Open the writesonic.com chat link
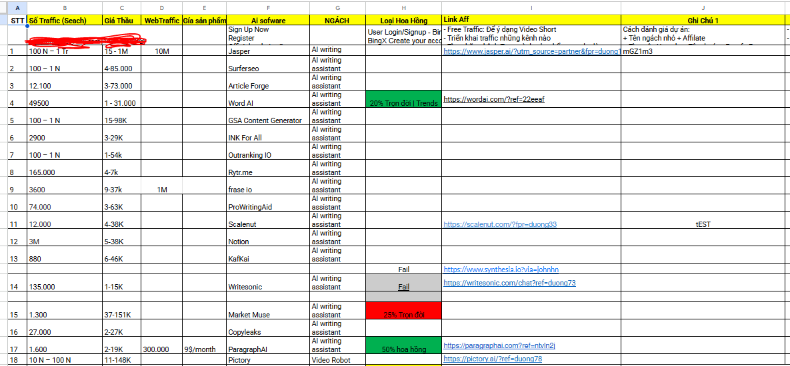 [x=509, y=283]
